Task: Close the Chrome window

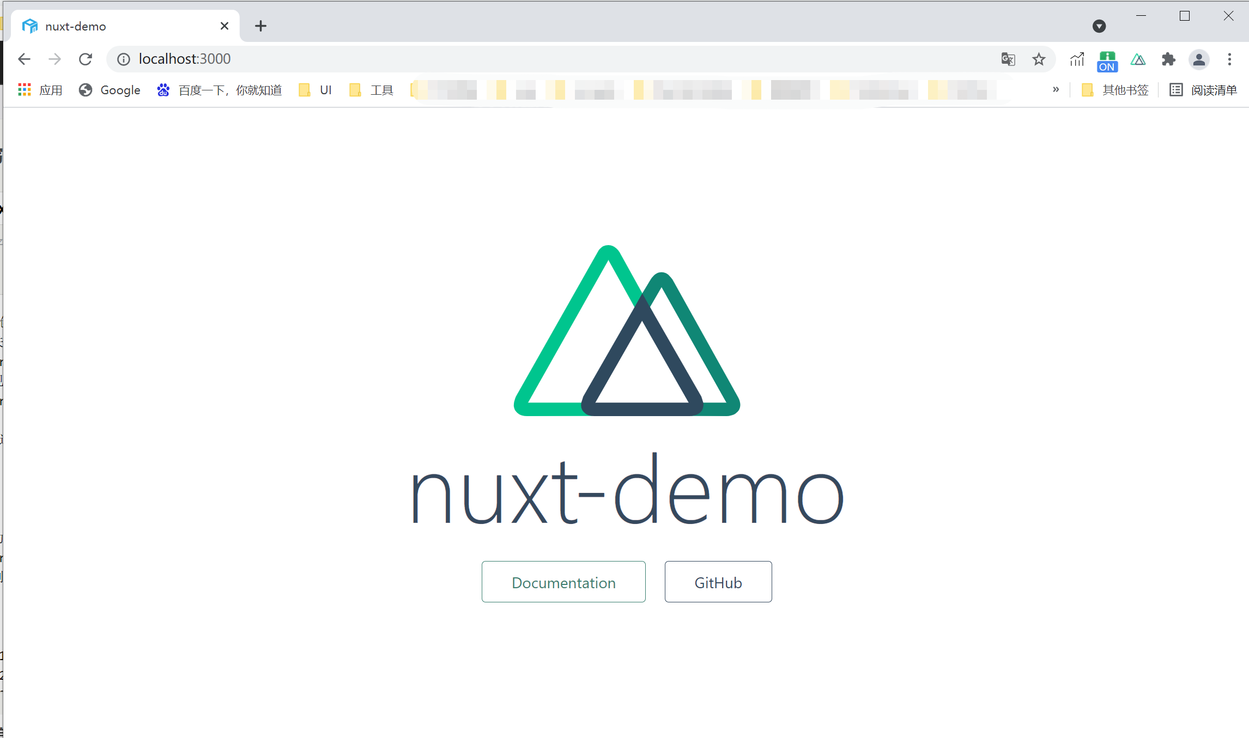Action: (1228, 16)
